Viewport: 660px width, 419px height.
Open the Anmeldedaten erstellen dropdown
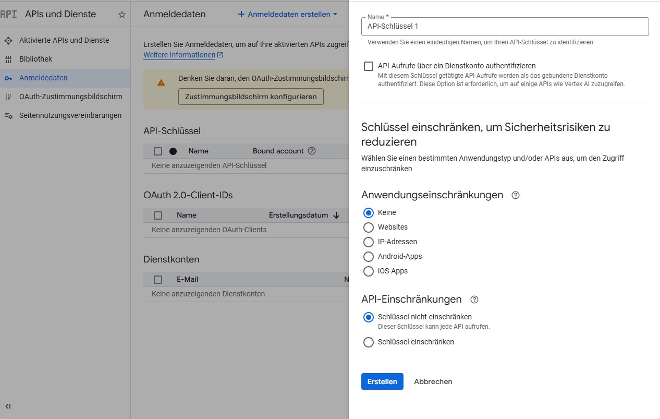click(x=288, y=14)
